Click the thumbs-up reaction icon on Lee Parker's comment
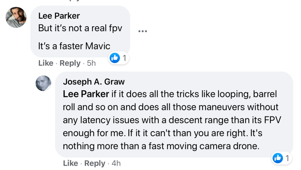 pos(115,58)
